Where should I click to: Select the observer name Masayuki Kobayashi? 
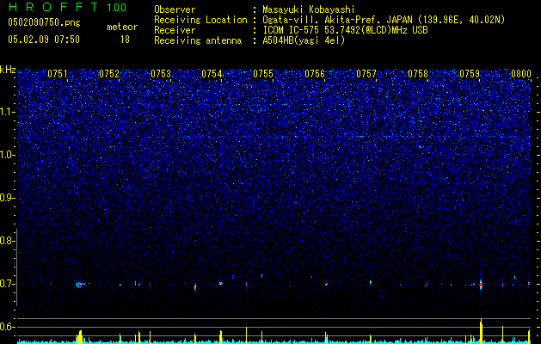308,9
